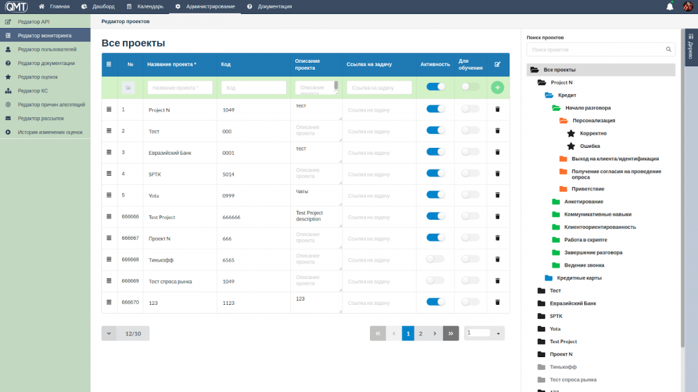Open the Дашборд menu item
Image resolution: width=698 pixels, height=392 pixels.
[98, 6]
